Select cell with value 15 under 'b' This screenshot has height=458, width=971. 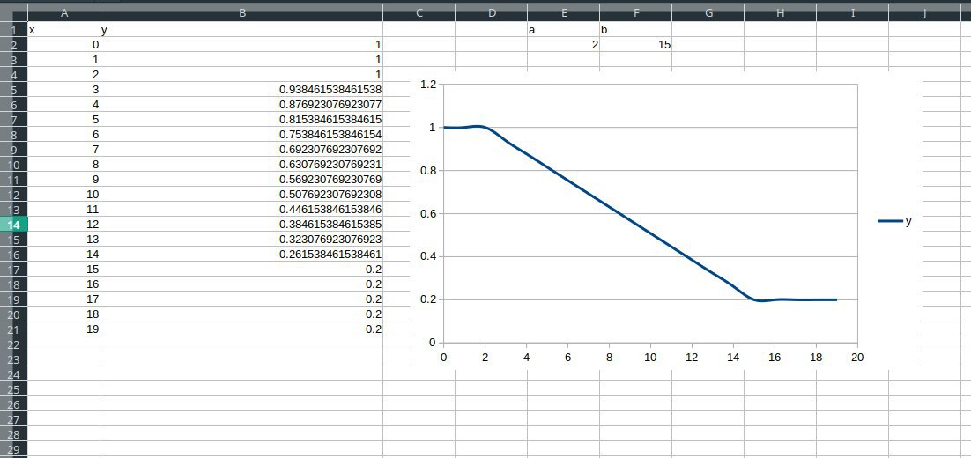pos(636,45)
